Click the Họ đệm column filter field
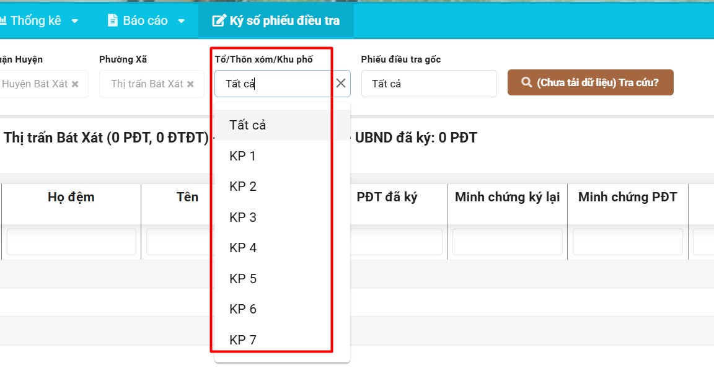The width and height of the screenshot is (714, 368). click(71, 242)
